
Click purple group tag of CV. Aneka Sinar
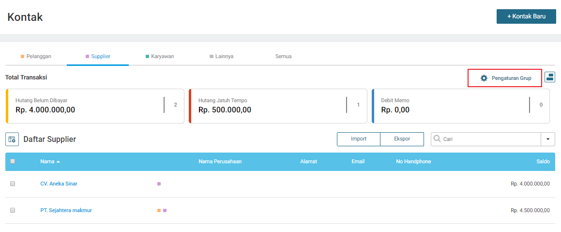click(x=159, y=184)
